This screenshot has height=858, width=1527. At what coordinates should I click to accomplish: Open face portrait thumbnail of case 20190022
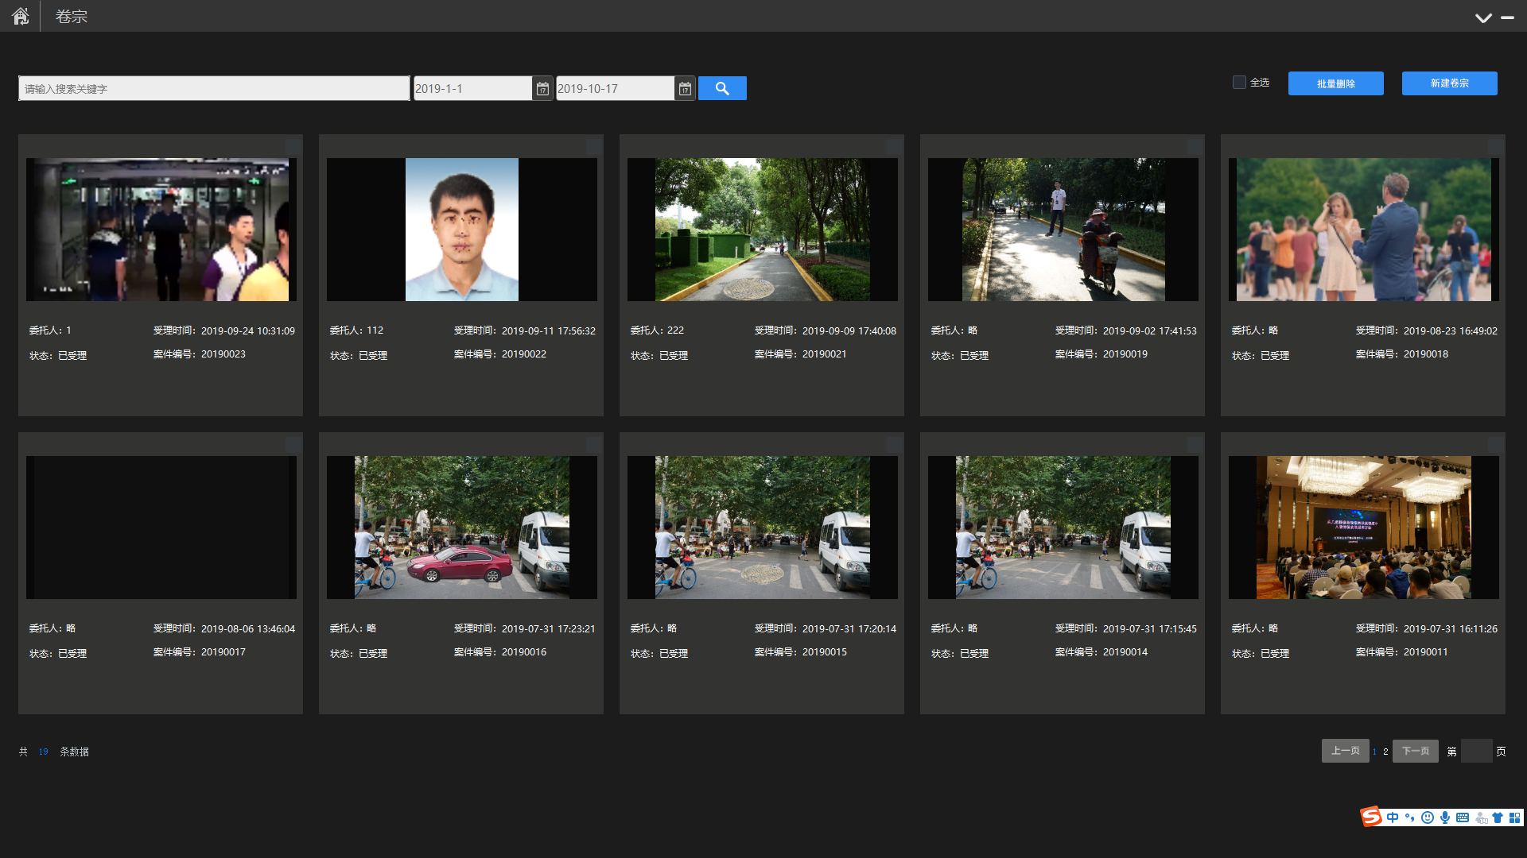[x=462, y=230]
